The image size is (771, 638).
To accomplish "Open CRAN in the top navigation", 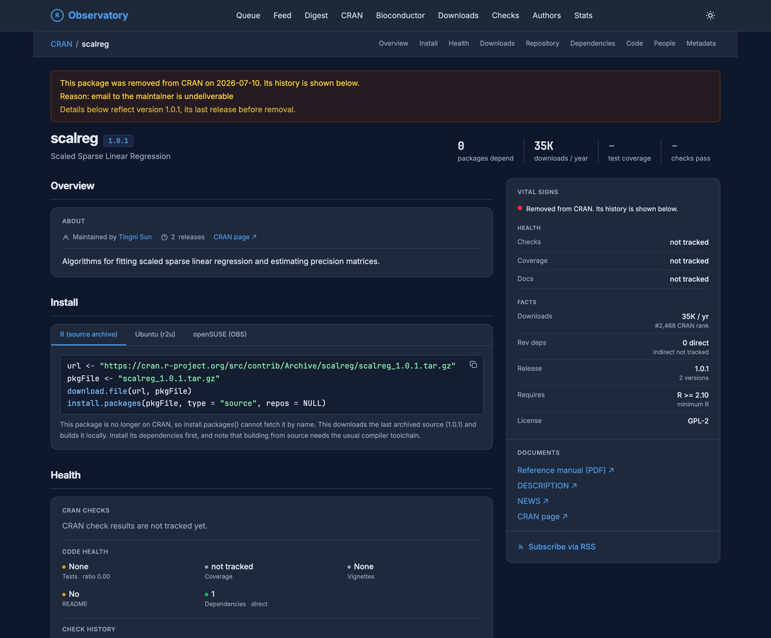I will click(x=352, y=15).
